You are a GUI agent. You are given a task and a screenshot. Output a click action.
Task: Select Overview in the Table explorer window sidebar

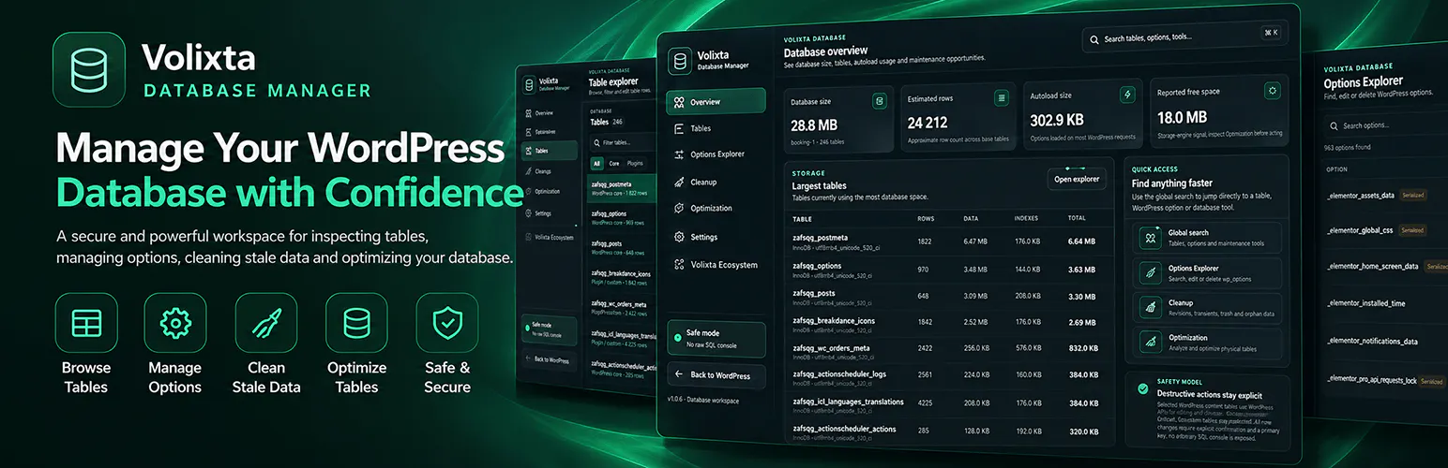tap(550, 112)
